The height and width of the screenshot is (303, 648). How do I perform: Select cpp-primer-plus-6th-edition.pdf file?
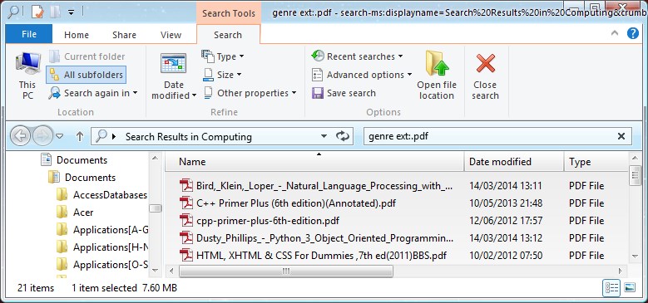pyautogui.click(x=268, y=221)
